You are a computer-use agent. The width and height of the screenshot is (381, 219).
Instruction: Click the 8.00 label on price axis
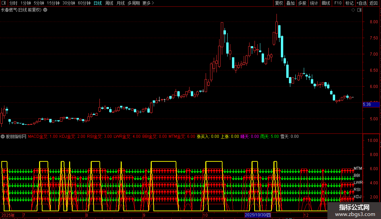(374, 22)
